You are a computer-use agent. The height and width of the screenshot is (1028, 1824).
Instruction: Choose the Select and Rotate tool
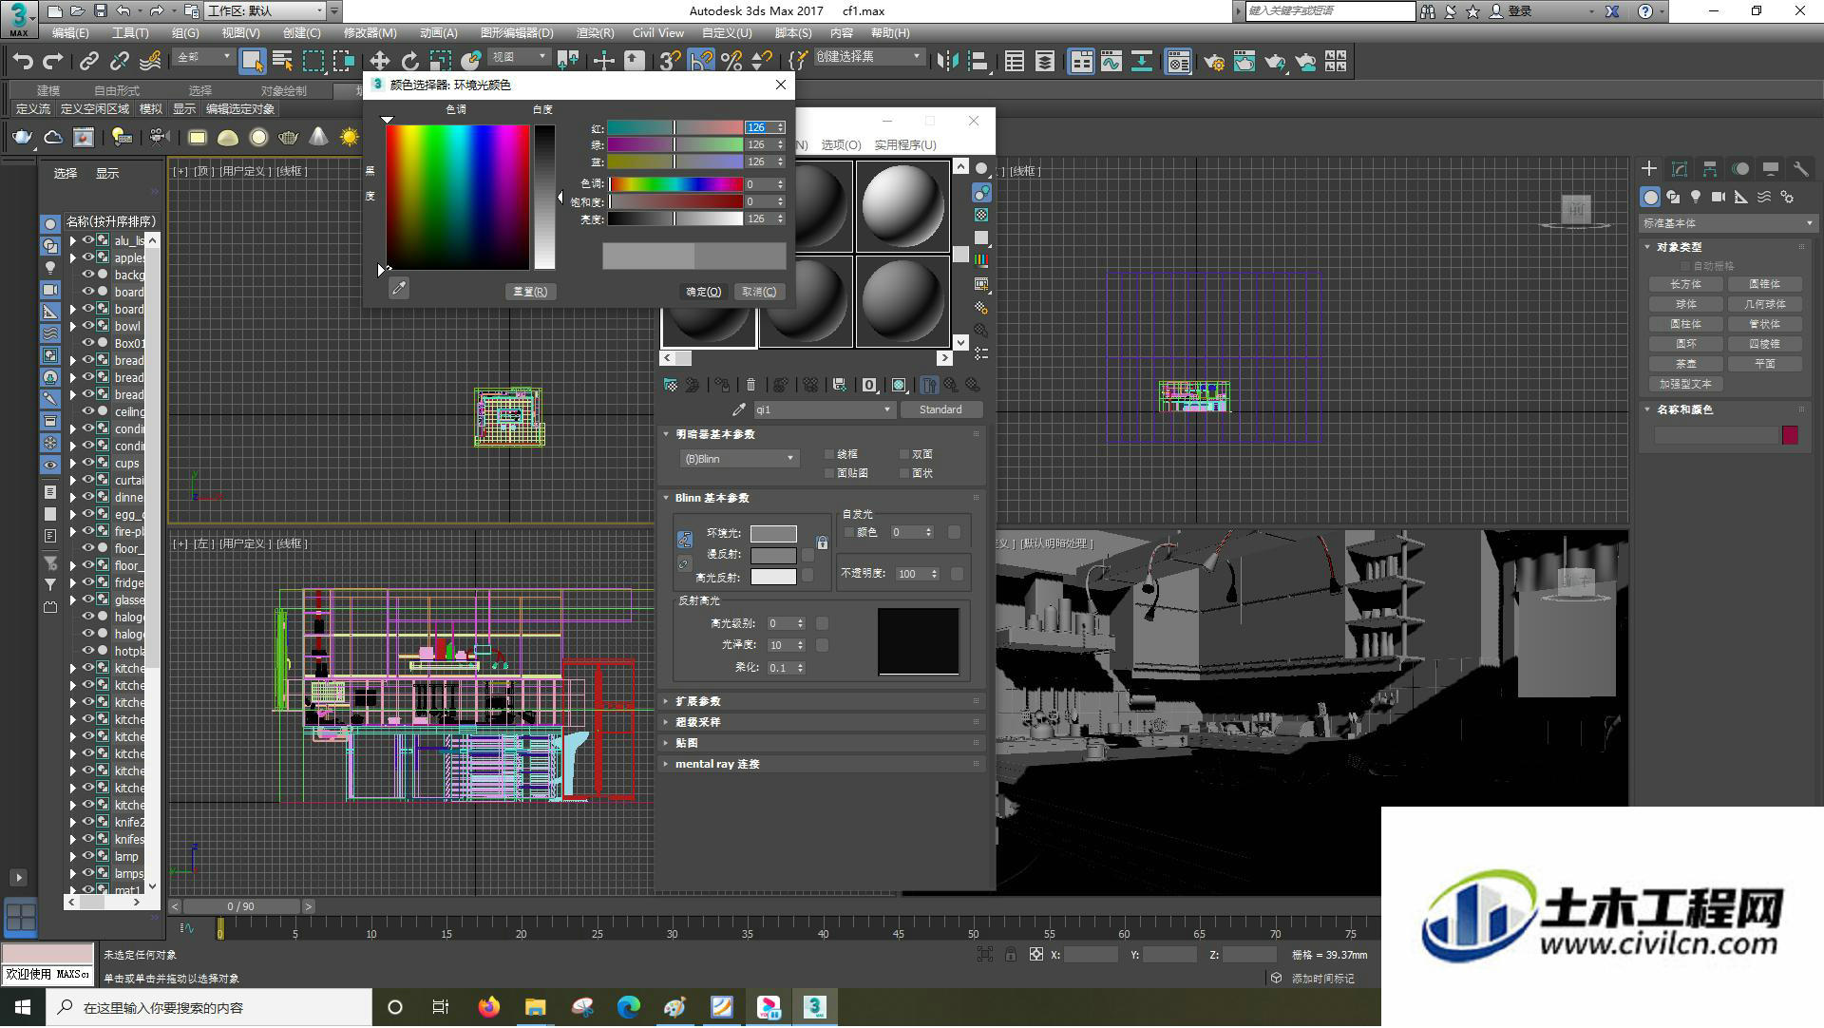point(409,62)
